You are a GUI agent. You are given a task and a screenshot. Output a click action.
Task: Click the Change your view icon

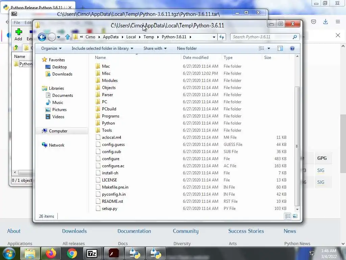262,48
